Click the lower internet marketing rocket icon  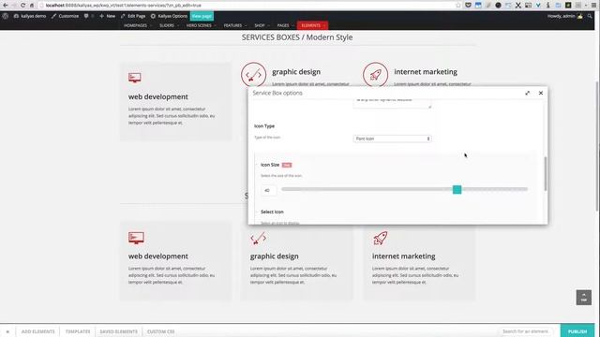(x=381, y=238)
